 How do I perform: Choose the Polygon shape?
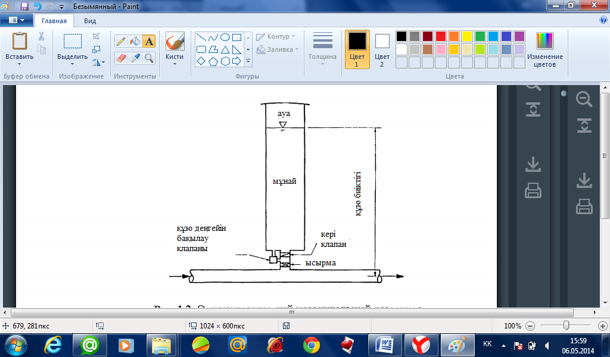213,49
